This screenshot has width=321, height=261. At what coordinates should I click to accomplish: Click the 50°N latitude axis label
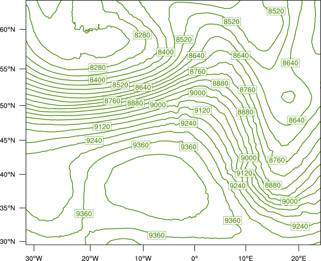8,106
